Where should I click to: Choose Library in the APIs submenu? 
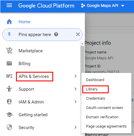click(x=92, y=89)
